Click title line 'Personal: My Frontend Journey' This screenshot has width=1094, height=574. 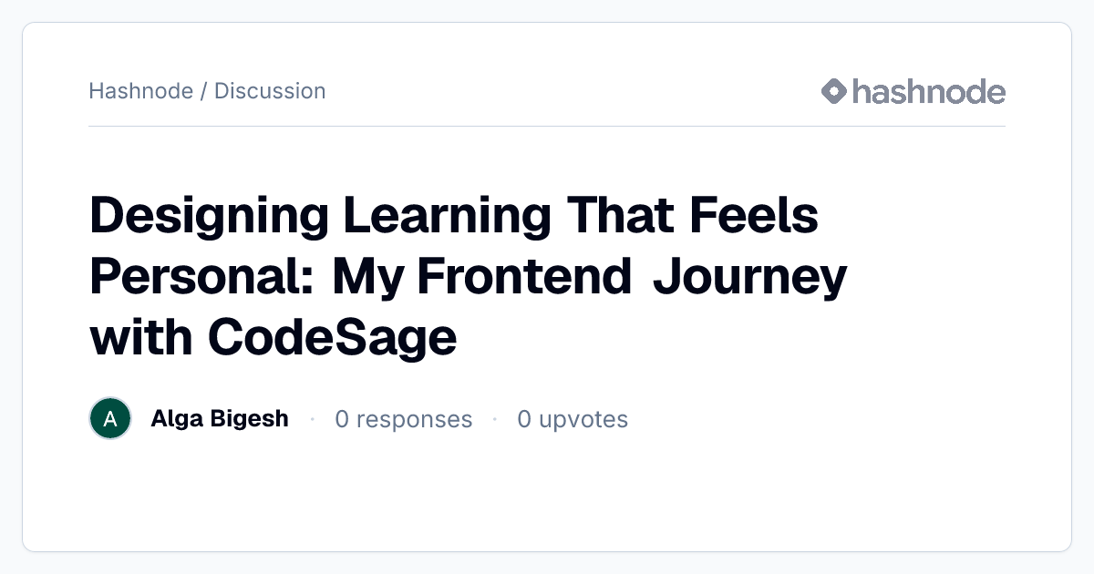[x=469, y=277]
